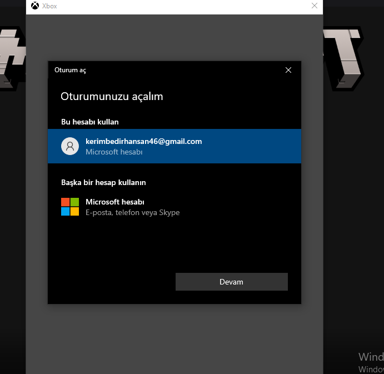Click the Minecraft logo fragment on the left background
The height and width of the screenshot is (374, 384).
click(x=12, y=59)
